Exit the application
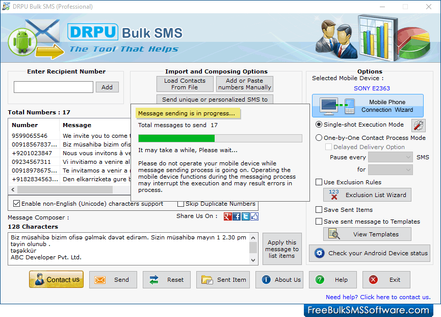441x317 pixels. pyautogui.click(x=386, y=280)
